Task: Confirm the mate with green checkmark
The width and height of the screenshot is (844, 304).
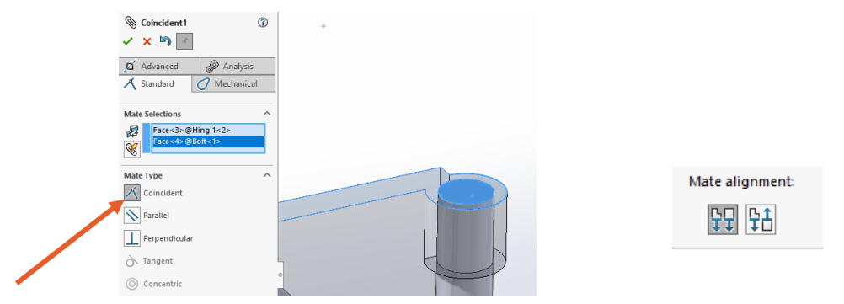Action: tap(127, 41)
